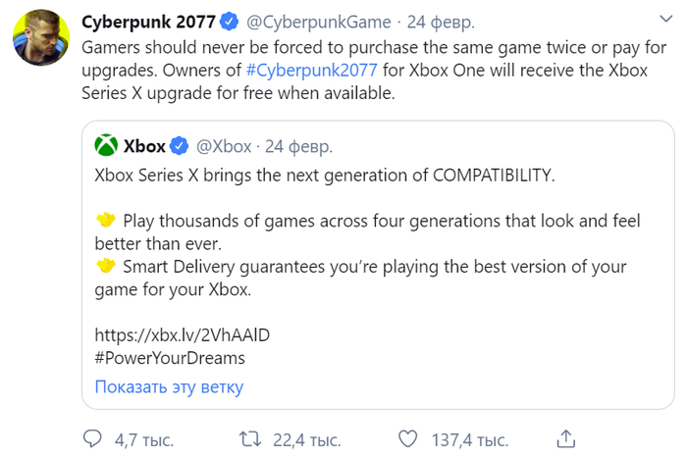Open the @Xbox handle
Viewport: 687px width, 458px height.
click(x=225, y=147)
